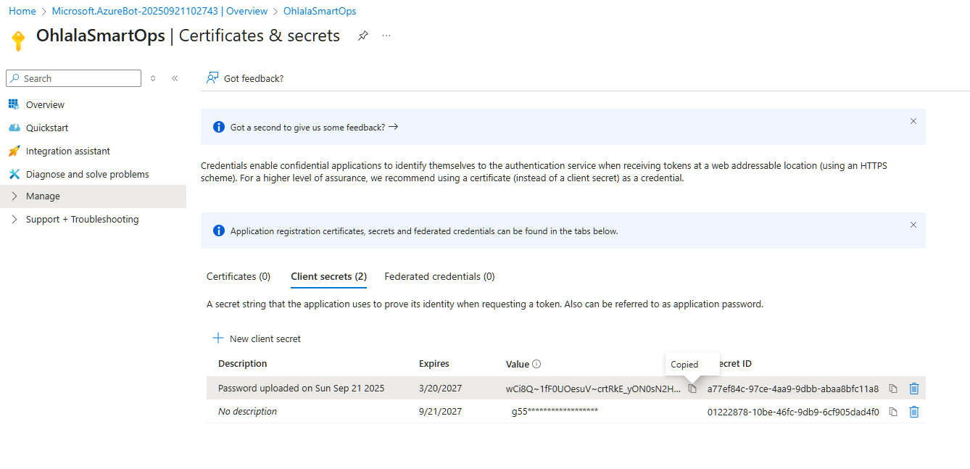Click the Value column info icon

[536, 364]
